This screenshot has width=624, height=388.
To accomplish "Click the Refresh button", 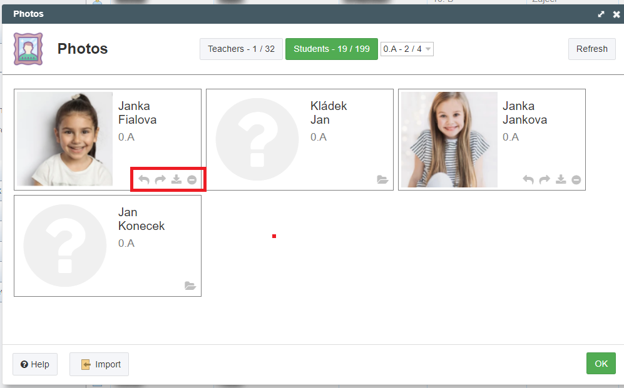I will point(591,49).
